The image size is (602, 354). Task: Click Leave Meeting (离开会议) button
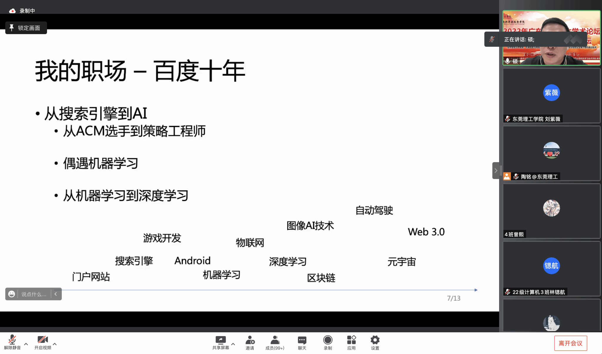pos(570,343)
